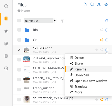
Task: Open the 12KL-PO.doc file name
Action: click(x=43, y=48)
